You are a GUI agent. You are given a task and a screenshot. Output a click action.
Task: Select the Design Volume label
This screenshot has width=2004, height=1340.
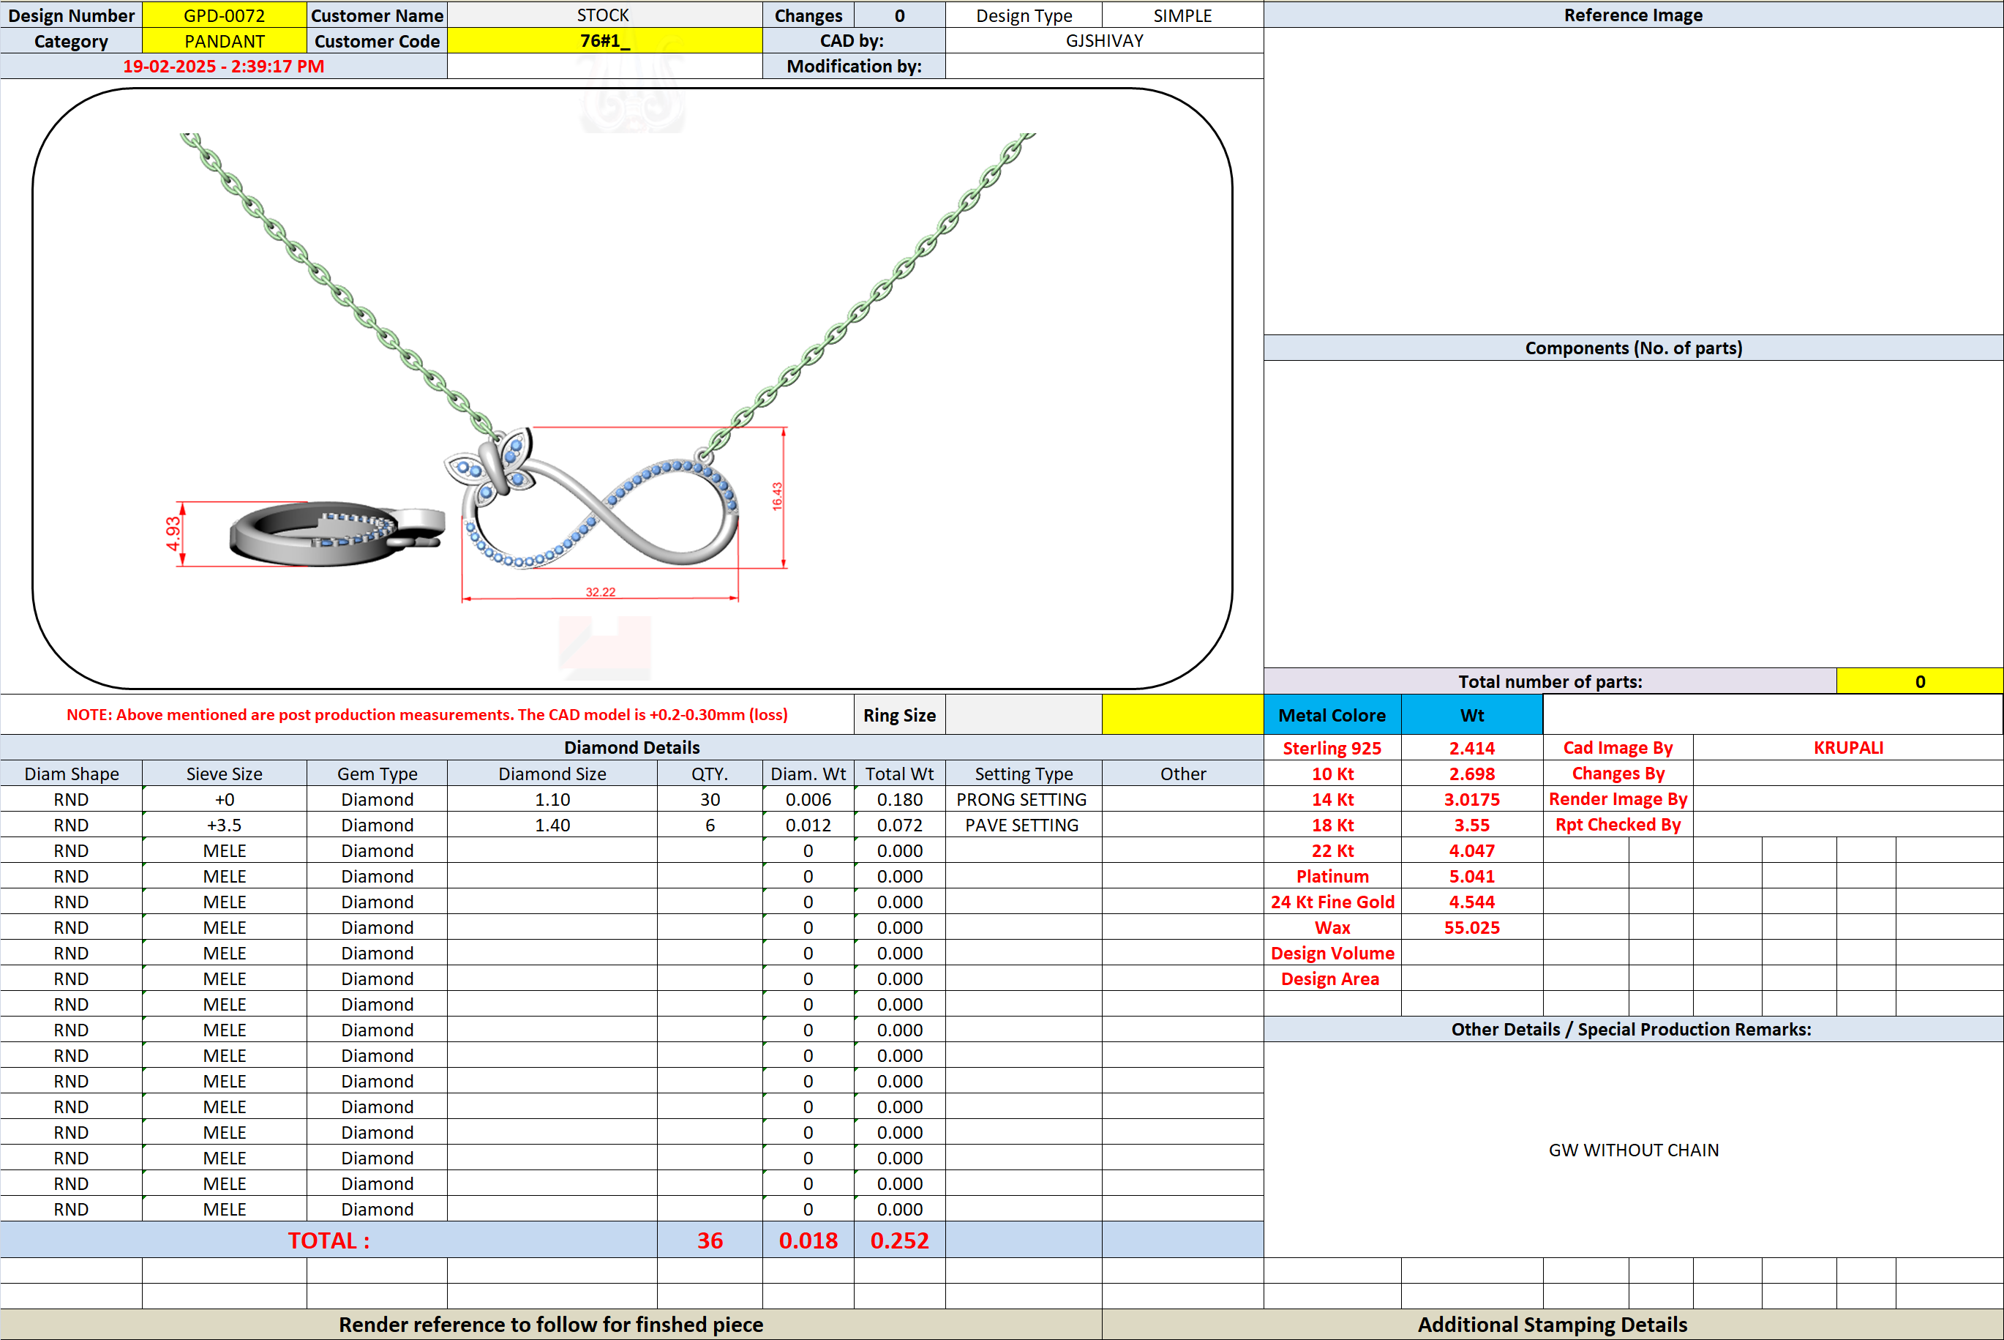(1332, 953)
